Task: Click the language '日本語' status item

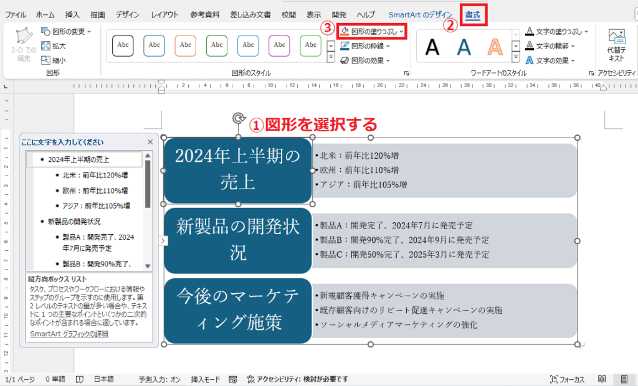Action: (x=104, y=380)
